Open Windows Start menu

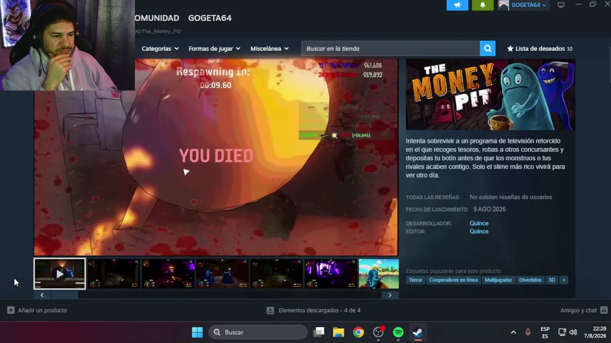[x=197, y=332]
